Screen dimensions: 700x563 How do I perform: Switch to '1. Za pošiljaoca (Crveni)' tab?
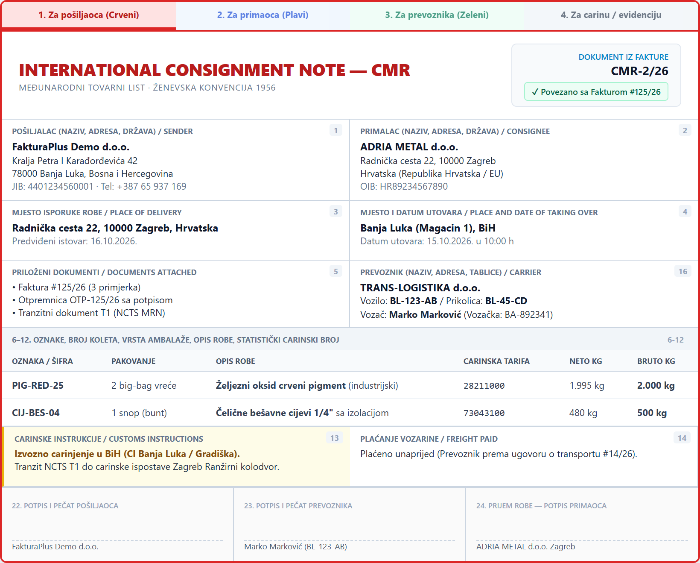(89, 15)
